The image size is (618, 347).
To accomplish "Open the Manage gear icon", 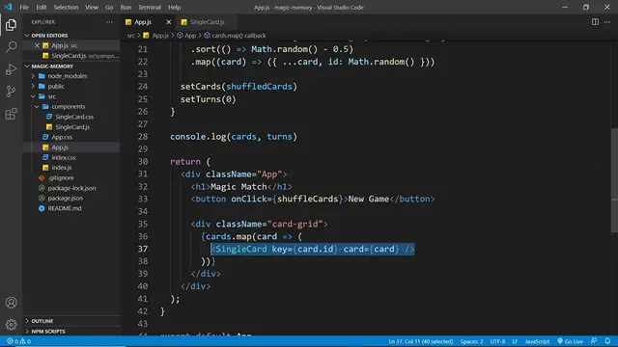I will pos(11,325).
